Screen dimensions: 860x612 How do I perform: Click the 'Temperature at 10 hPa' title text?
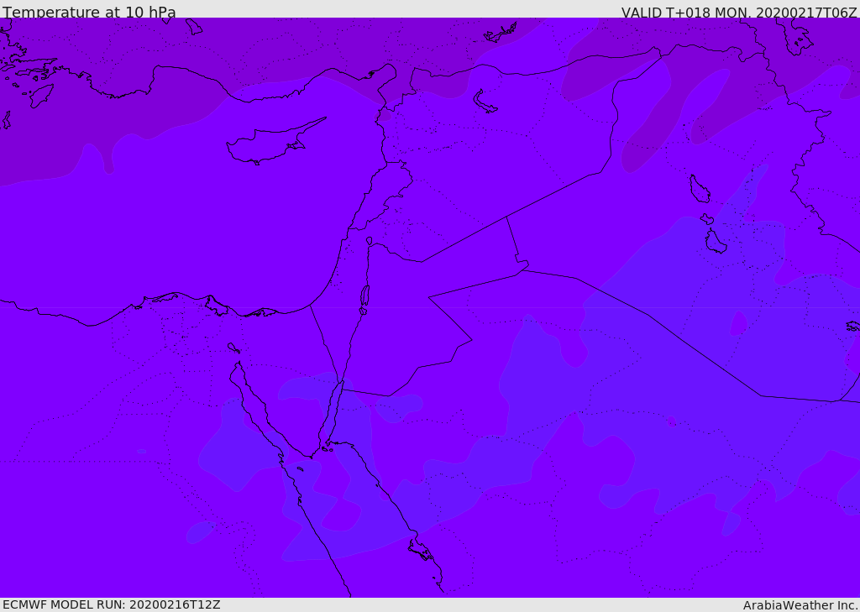89,12
